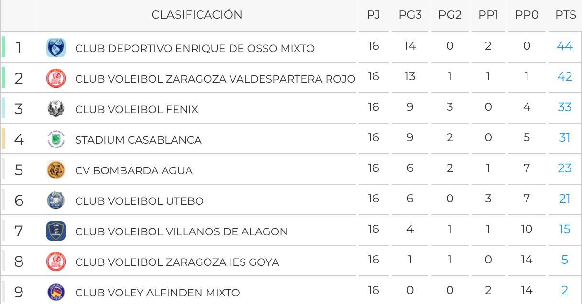Click the Zaragoza Valdespartera Rojo team logo
Viewport: 582px width, 304px height.
pos(56,79)
